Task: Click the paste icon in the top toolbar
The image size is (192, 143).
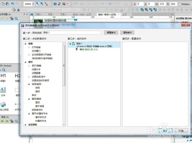Action: pos(8,4)
